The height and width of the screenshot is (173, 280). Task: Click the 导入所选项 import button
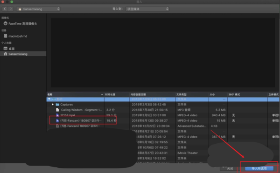[x=259, y=168]
